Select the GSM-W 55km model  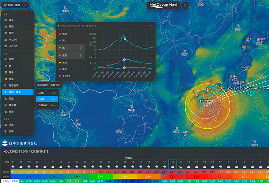click(47, 105)
